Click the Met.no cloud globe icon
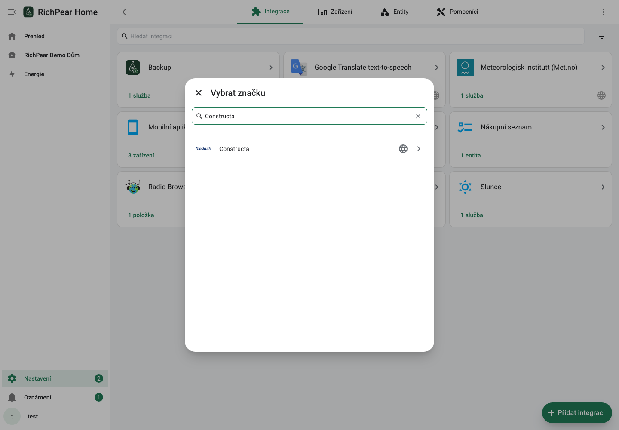Image resolution: width=619 pixels, height=430 pixels. (x=601, y=95)
